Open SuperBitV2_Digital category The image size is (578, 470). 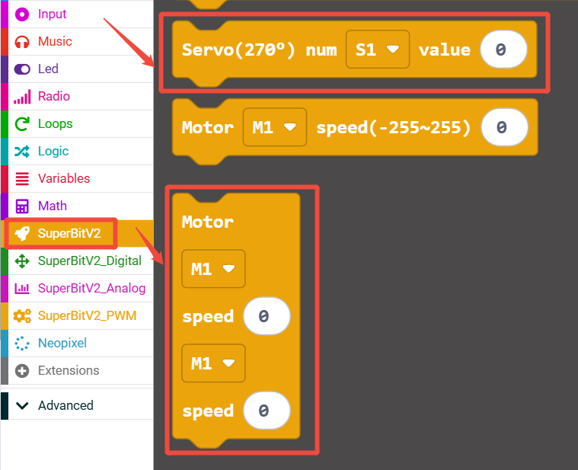pos(77,261)
